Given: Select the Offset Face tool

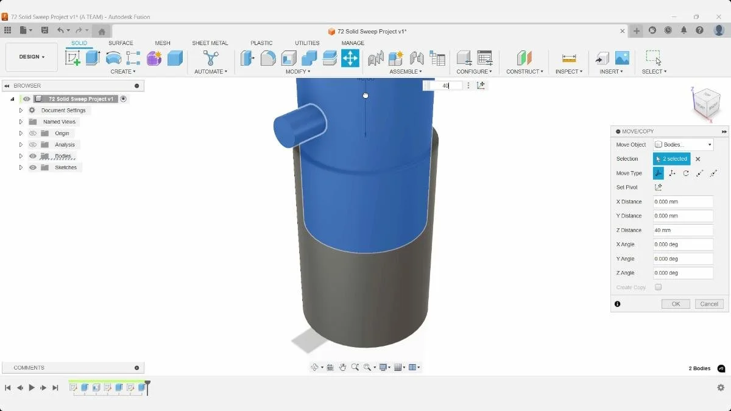Looking at the screenshot, I should [x=330, y=58].
